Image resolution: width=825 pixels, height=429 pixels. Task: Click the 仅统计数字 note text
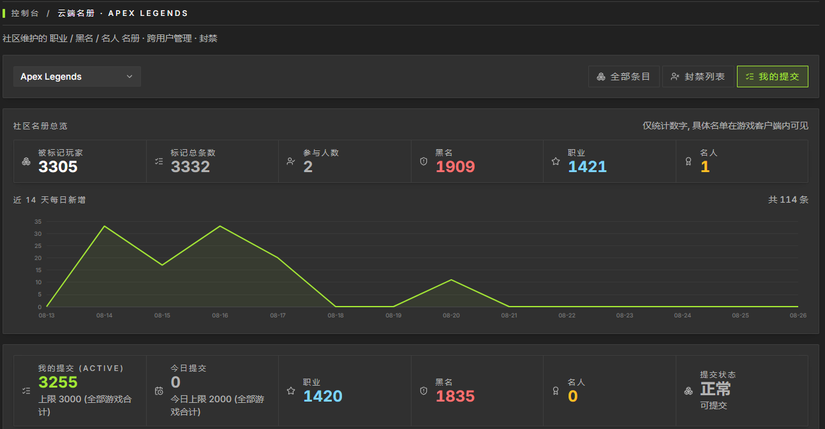coord(725,126)
